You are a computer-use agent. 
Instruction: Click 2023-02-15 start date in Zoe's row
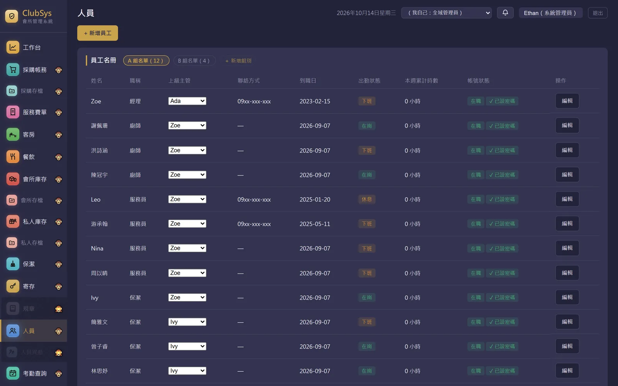click(x=315, y=102)
